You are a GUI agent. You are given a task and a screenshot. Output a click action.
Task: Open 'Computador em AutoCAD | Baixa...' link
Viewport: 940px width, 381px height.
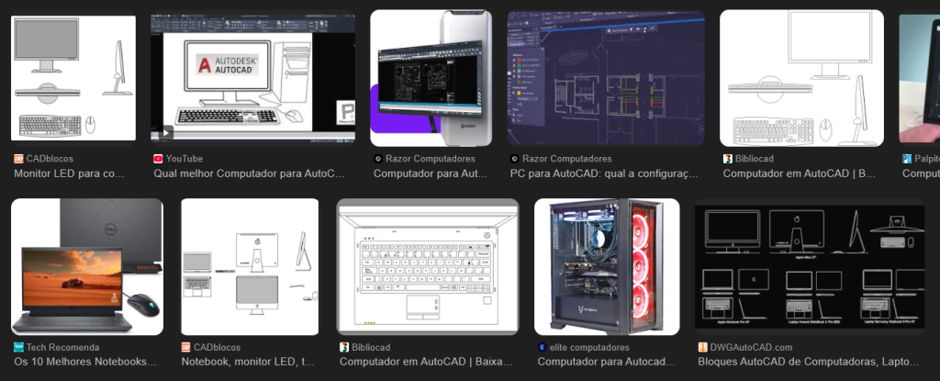click(x=426, y=363)
